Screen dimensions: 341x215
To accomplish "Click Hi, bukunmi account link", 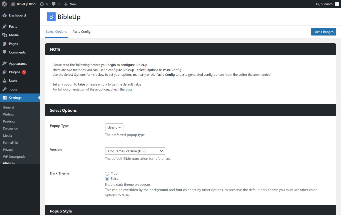I will pos(325,4).
